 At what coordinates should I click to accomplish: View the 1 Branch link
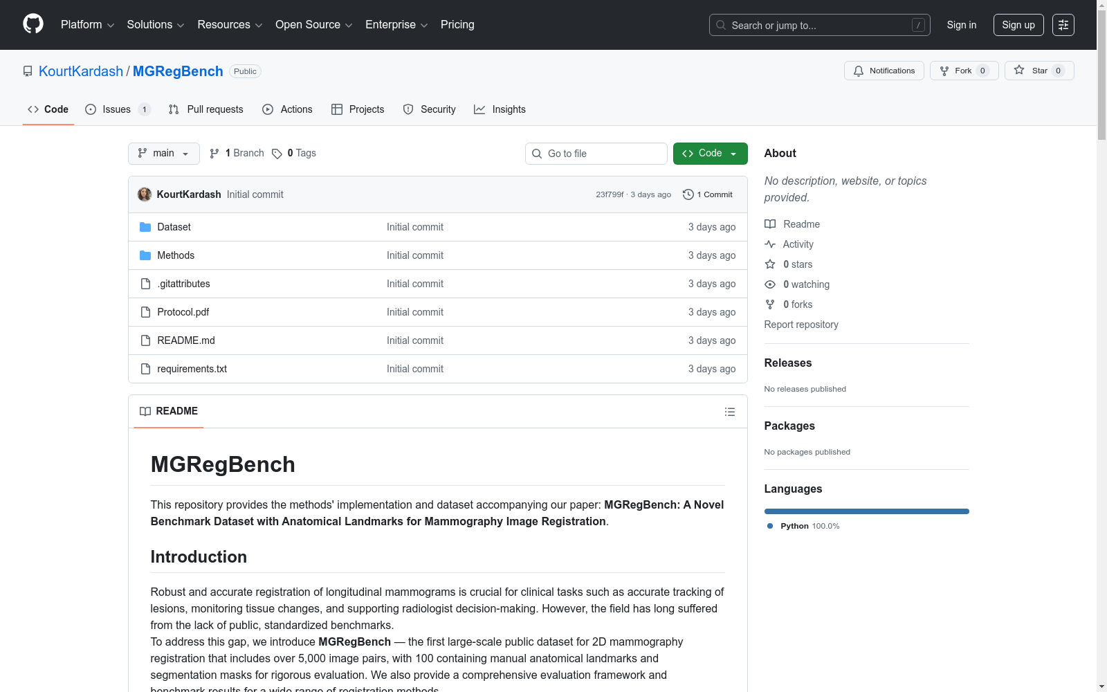pos(237,153)
